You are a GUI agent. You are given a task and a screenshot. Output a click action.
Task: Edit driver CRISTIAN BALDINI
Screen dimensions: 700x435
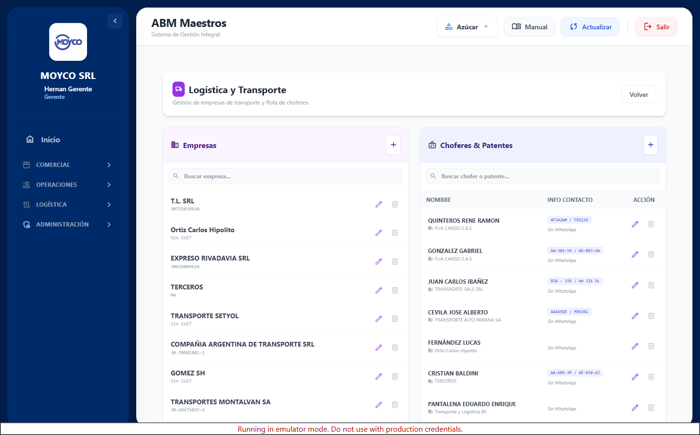(635, 377)
